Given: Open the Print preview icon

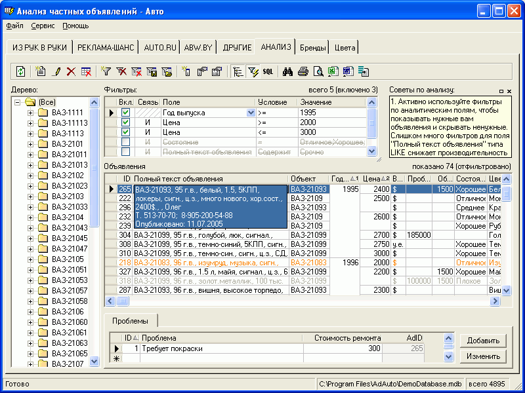Looking at the screenshot, I should (x=318, y=72).
